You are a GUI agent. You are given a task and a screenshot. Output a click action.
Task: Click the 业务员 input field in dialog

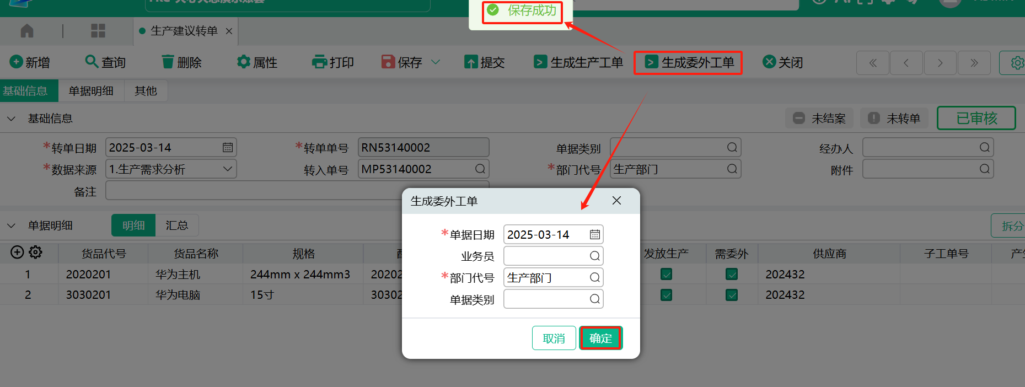point(546,256)
